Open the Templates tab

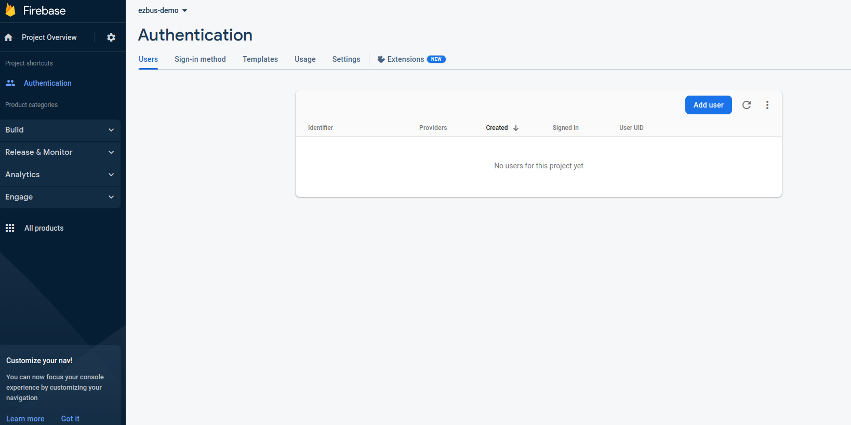click(x=260, y=59)
